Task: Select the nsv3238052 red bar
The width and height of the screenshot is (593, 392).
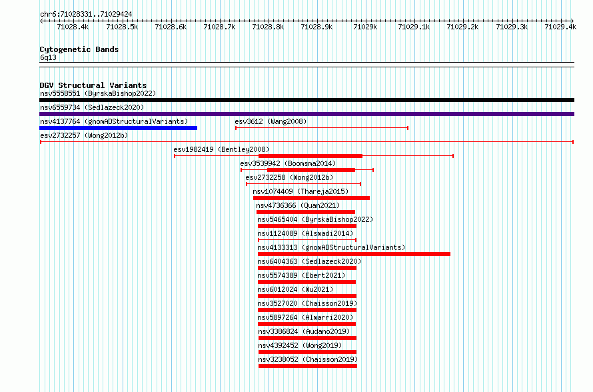Action: [308, 366]
